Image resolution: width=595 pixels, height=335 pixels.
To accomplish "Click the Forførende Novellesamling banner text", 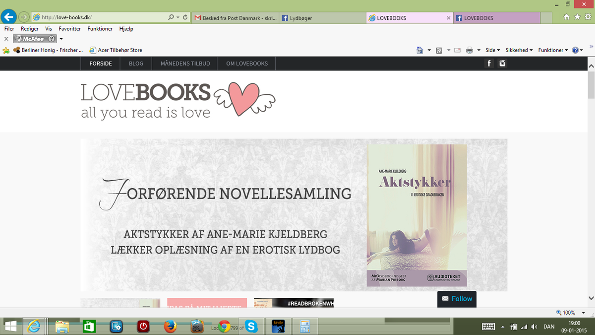I will [x=226, y=193].
